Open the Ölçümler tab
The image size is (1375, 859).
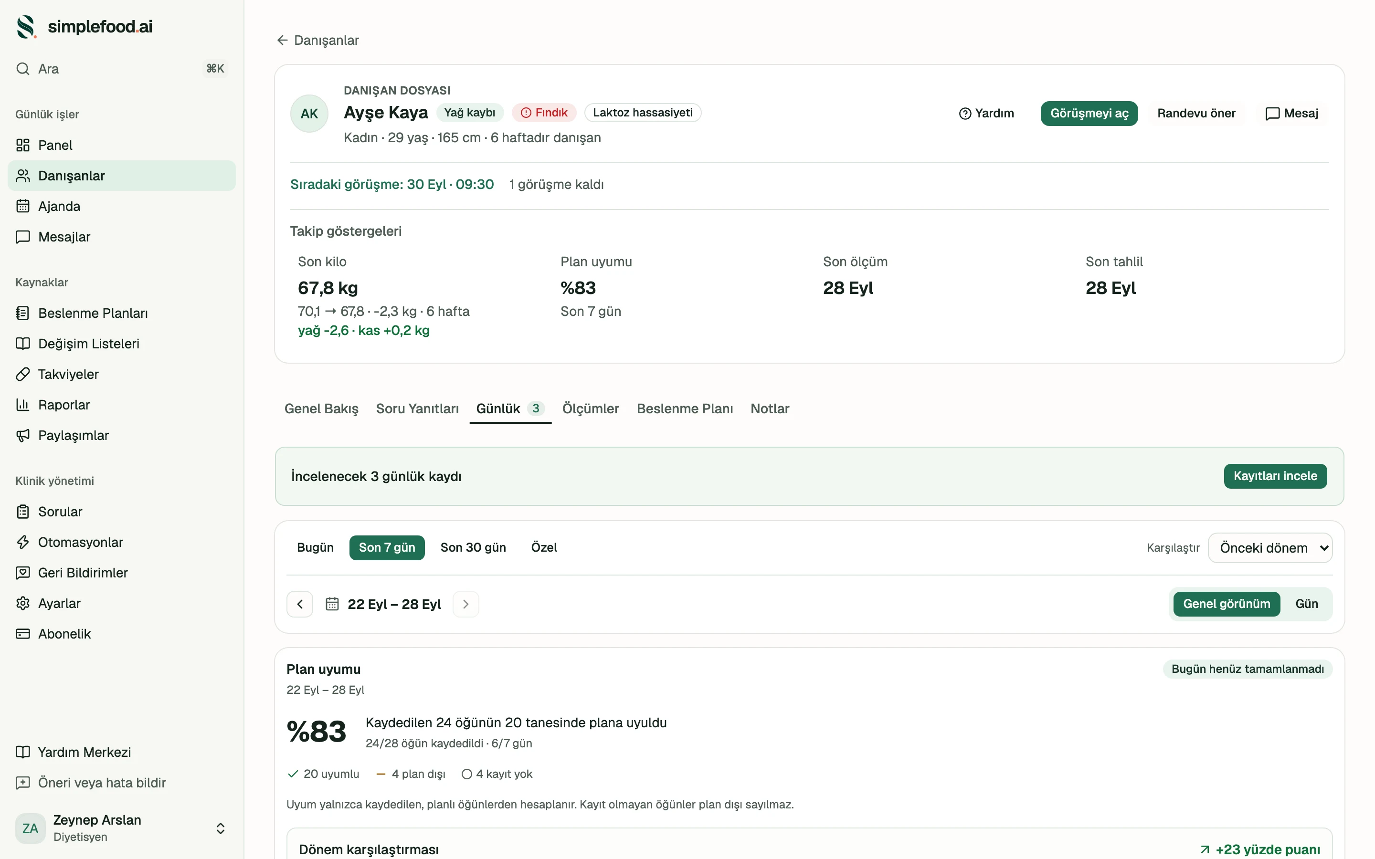tap(590, 409)
